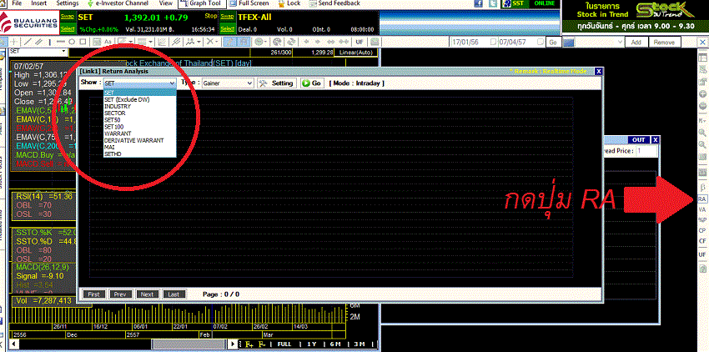Screen dimensions: 709x352
Task: Click the green Go button in Return Analysis
Action: pos(312,83)
